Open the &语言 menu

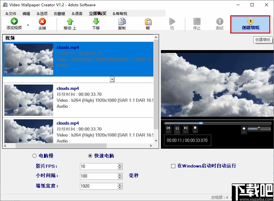pos(77,14)
